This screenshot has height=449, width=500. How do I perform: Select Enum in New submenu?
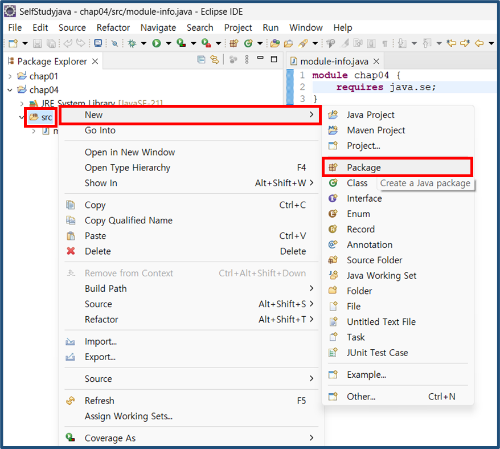point(398,214)
